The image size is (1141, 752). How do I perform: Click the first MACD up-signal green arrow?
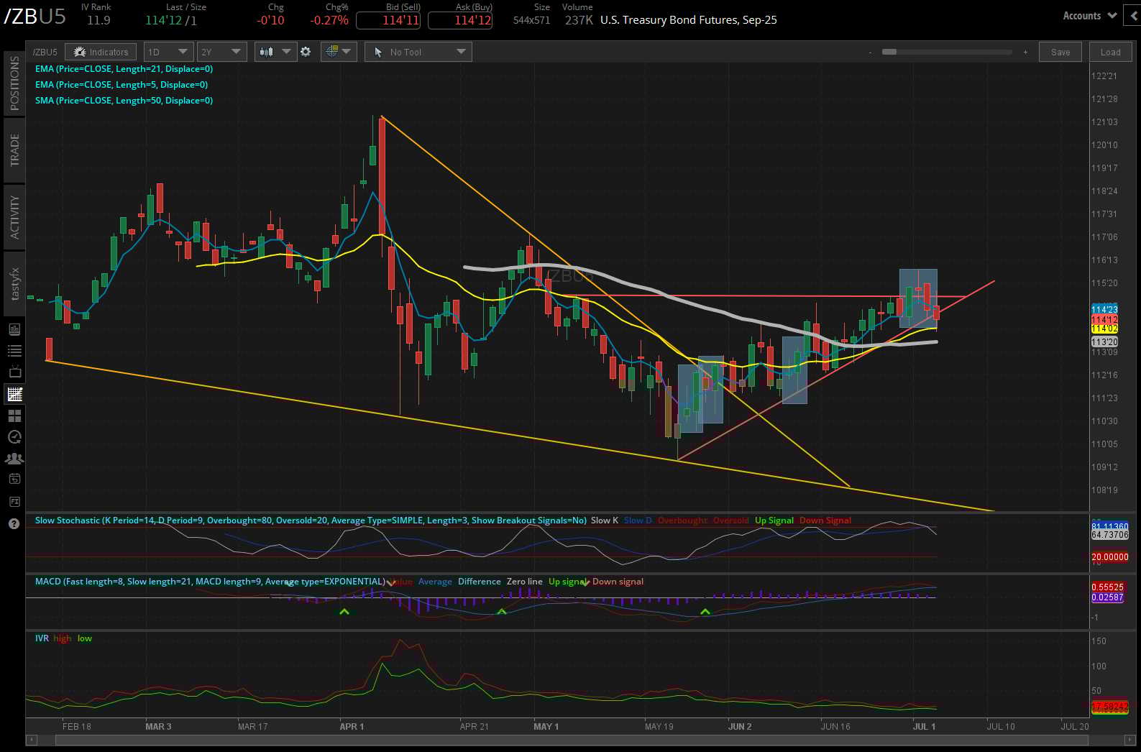pyautogui.click(x=344, y=612)
